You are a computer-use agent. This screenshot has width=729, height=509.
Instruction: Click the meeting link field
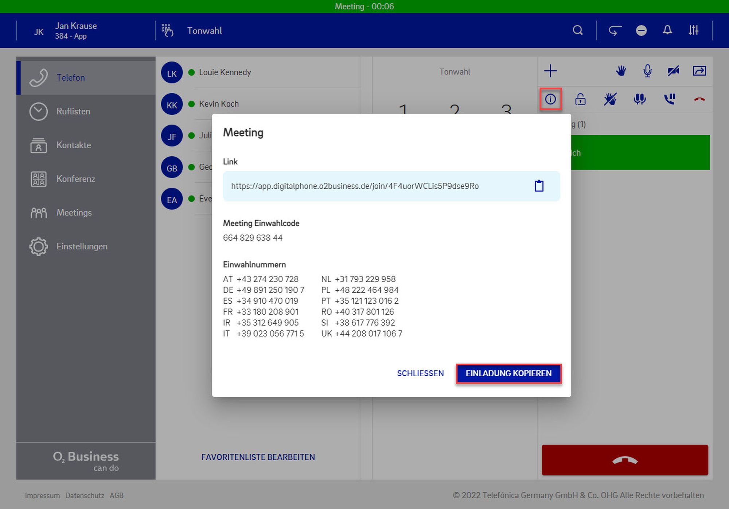pyautogui.click(x=355, y=186)
